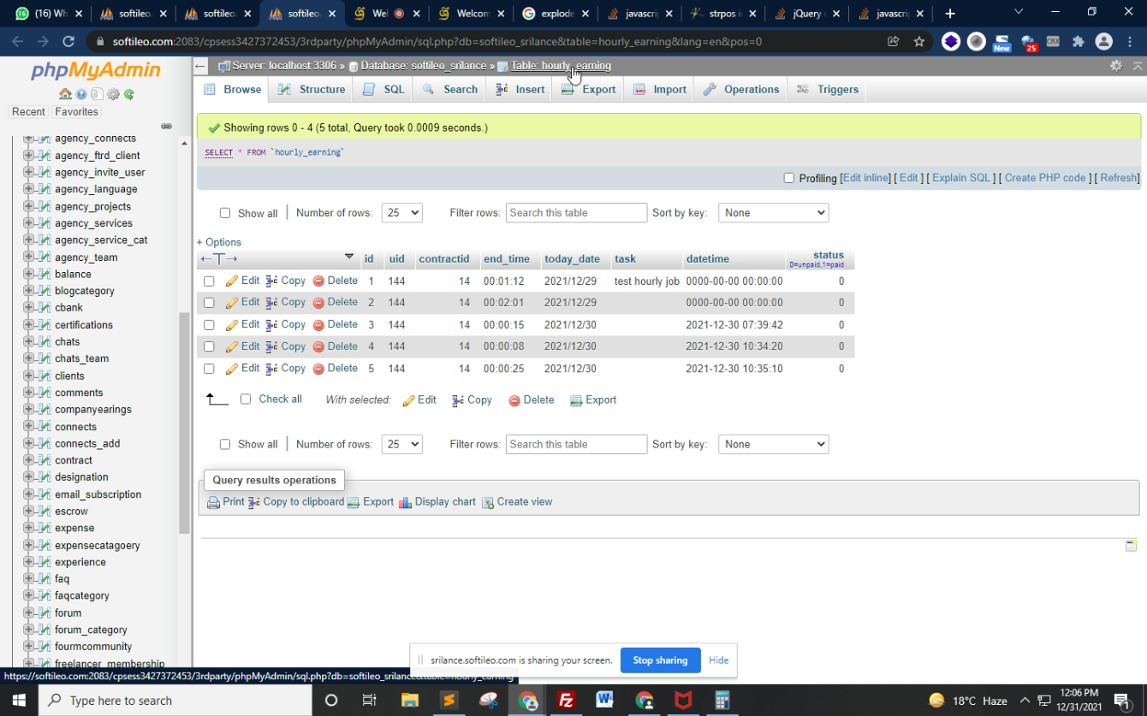Click the Display chart icon
1147x716 pixels.
[406, 503]
